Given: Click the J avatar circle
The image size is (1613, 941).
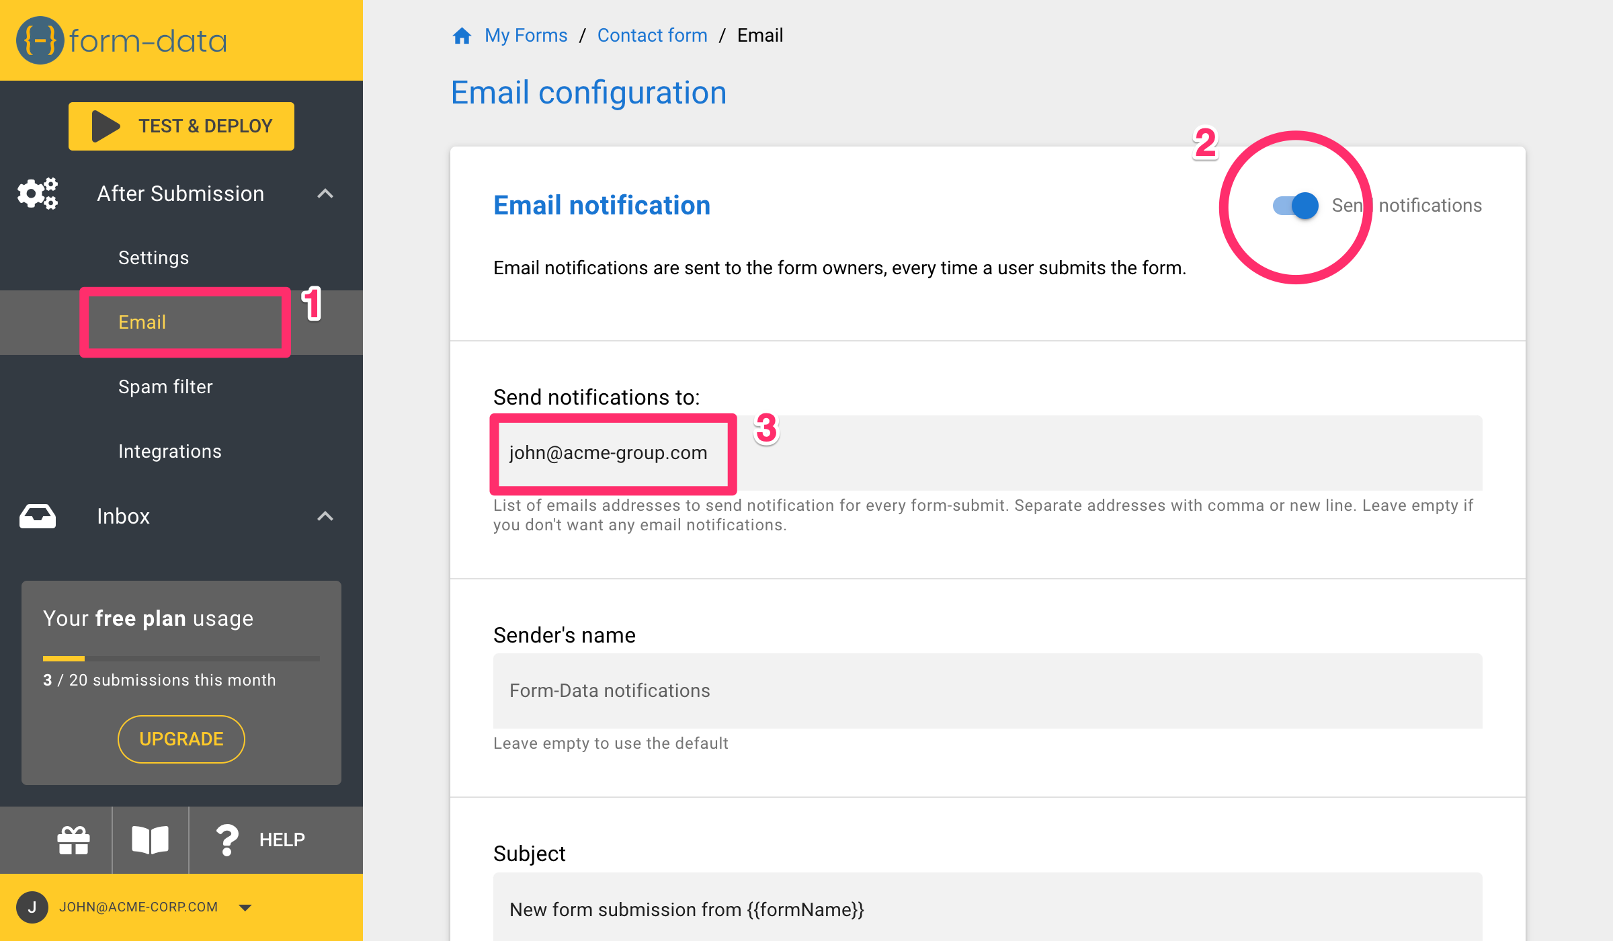Looking at the screenshot, I should click(x=33, y=907).
